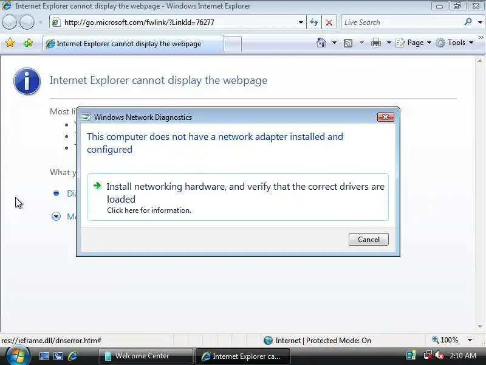Click Switch Between Windows quick launch icon
Screen dimensions: 486x365
(58, 356)
